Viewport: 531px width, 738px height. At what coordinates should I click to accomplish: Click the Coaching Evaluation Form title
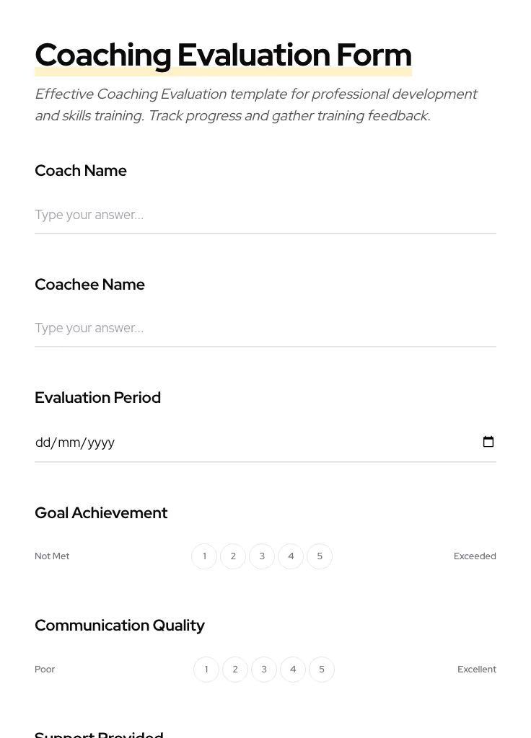point(223,54)
